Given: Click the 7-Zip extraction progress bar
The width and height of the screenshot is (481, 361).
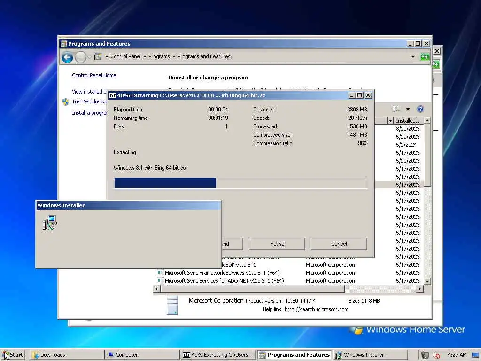Looking at the screenshot, I should [x=240, y=183].
